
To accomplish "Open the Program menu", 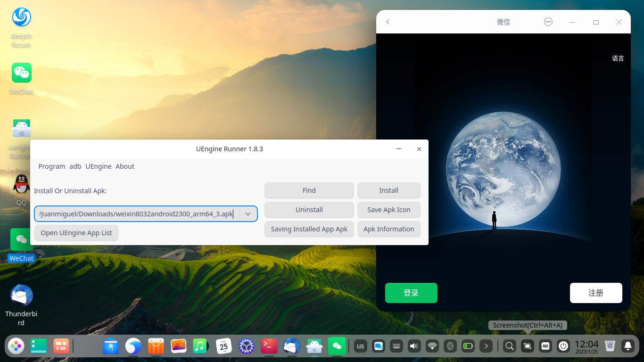I will click(52, 166).
